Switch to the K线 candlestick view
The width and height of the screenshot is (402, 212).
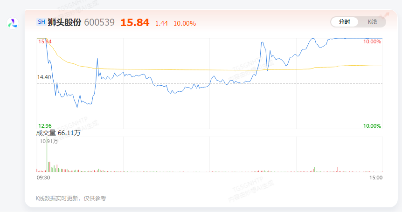tap(372, 22)
